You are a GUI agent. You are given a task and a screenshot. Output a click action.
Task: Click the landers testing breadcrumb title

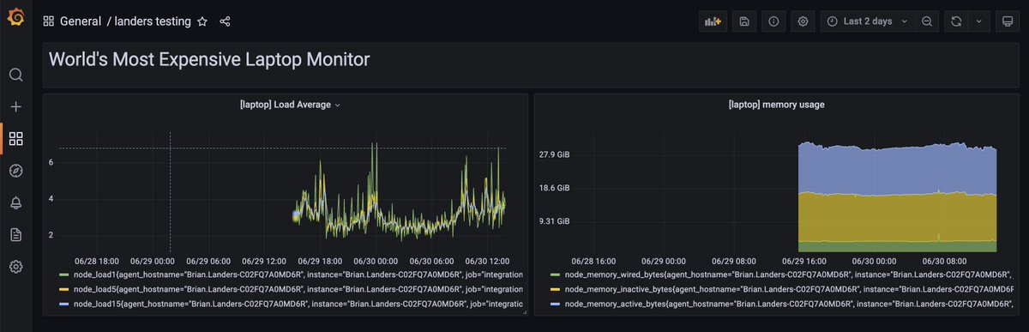(153, 21)
